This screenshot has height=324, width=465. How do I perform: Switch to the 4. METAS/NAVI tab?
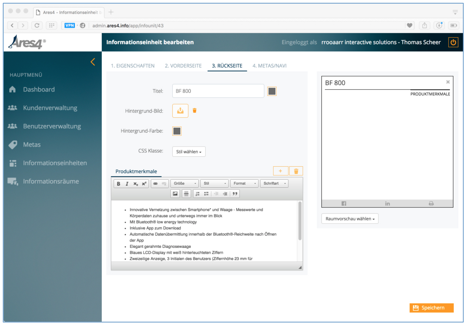coord(270,66)
